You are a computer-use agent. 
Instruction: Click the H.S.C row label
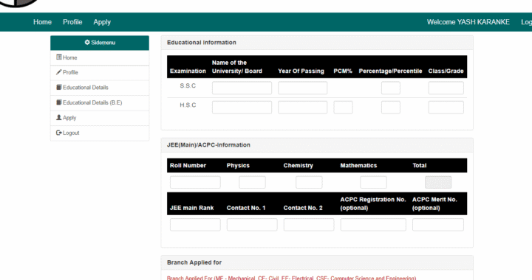[188, 105]
